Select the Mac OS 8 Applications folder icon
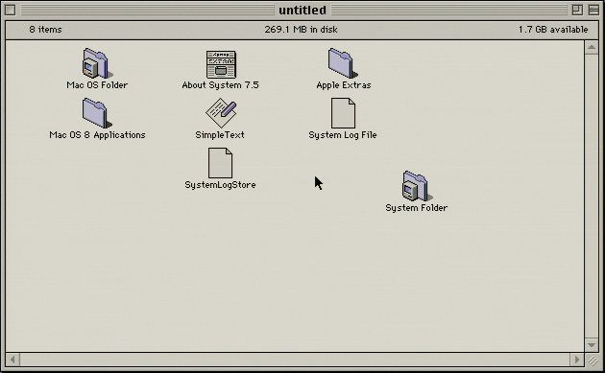 point(96,113)
